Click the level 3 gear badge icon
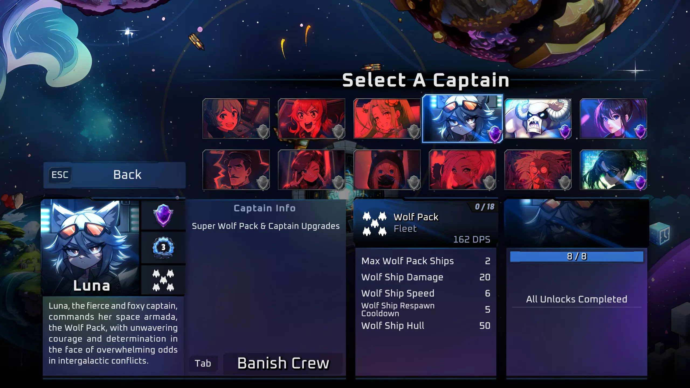Image resolution: width=690 pixels, height=388 pixels. 163,248
